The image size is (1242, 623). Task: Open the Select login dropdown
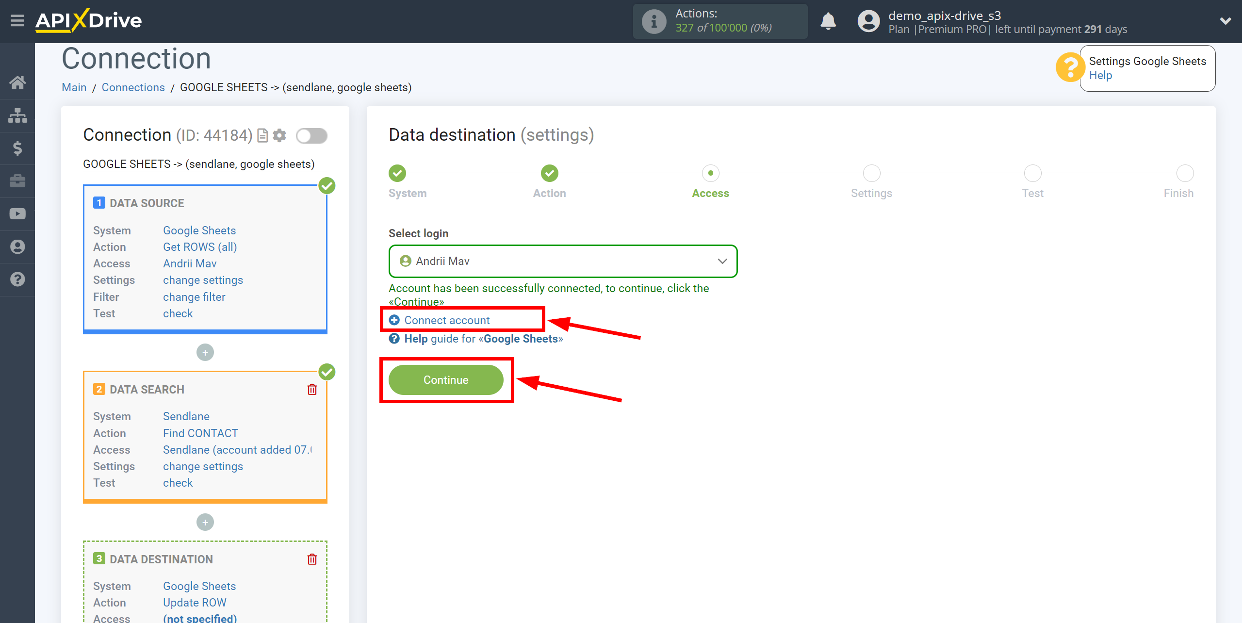click(x=563, y=261)
